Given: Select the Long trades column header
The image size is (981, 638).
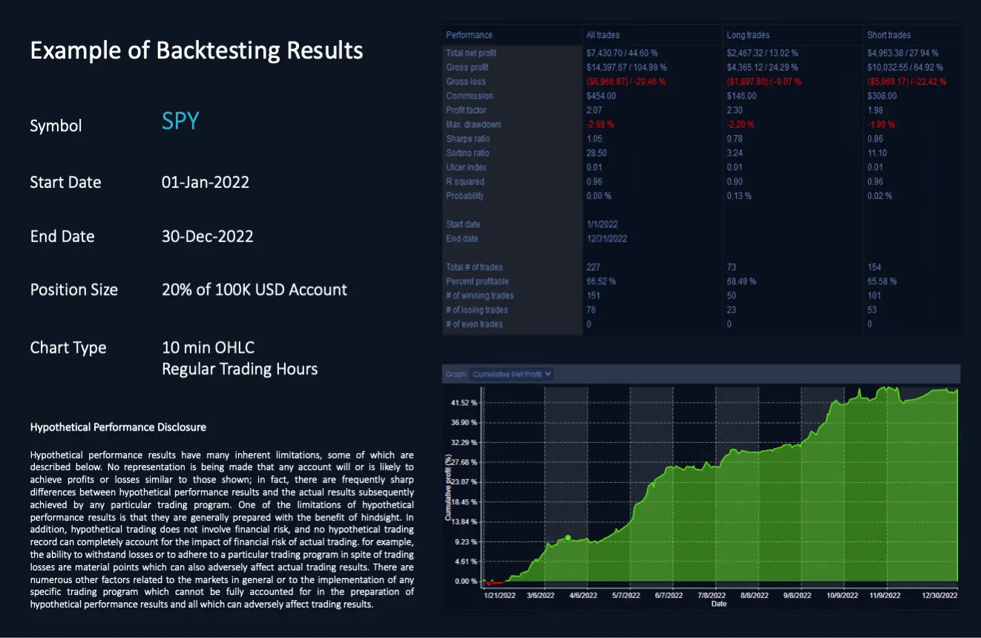Looking at the screenshot, I should pyautogui.click(x=748, y=35).
